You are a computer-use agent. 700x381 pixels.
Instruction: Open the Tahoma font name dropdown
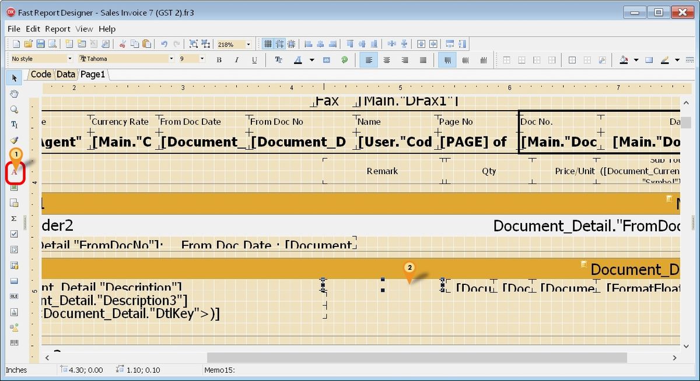(171, 59)
